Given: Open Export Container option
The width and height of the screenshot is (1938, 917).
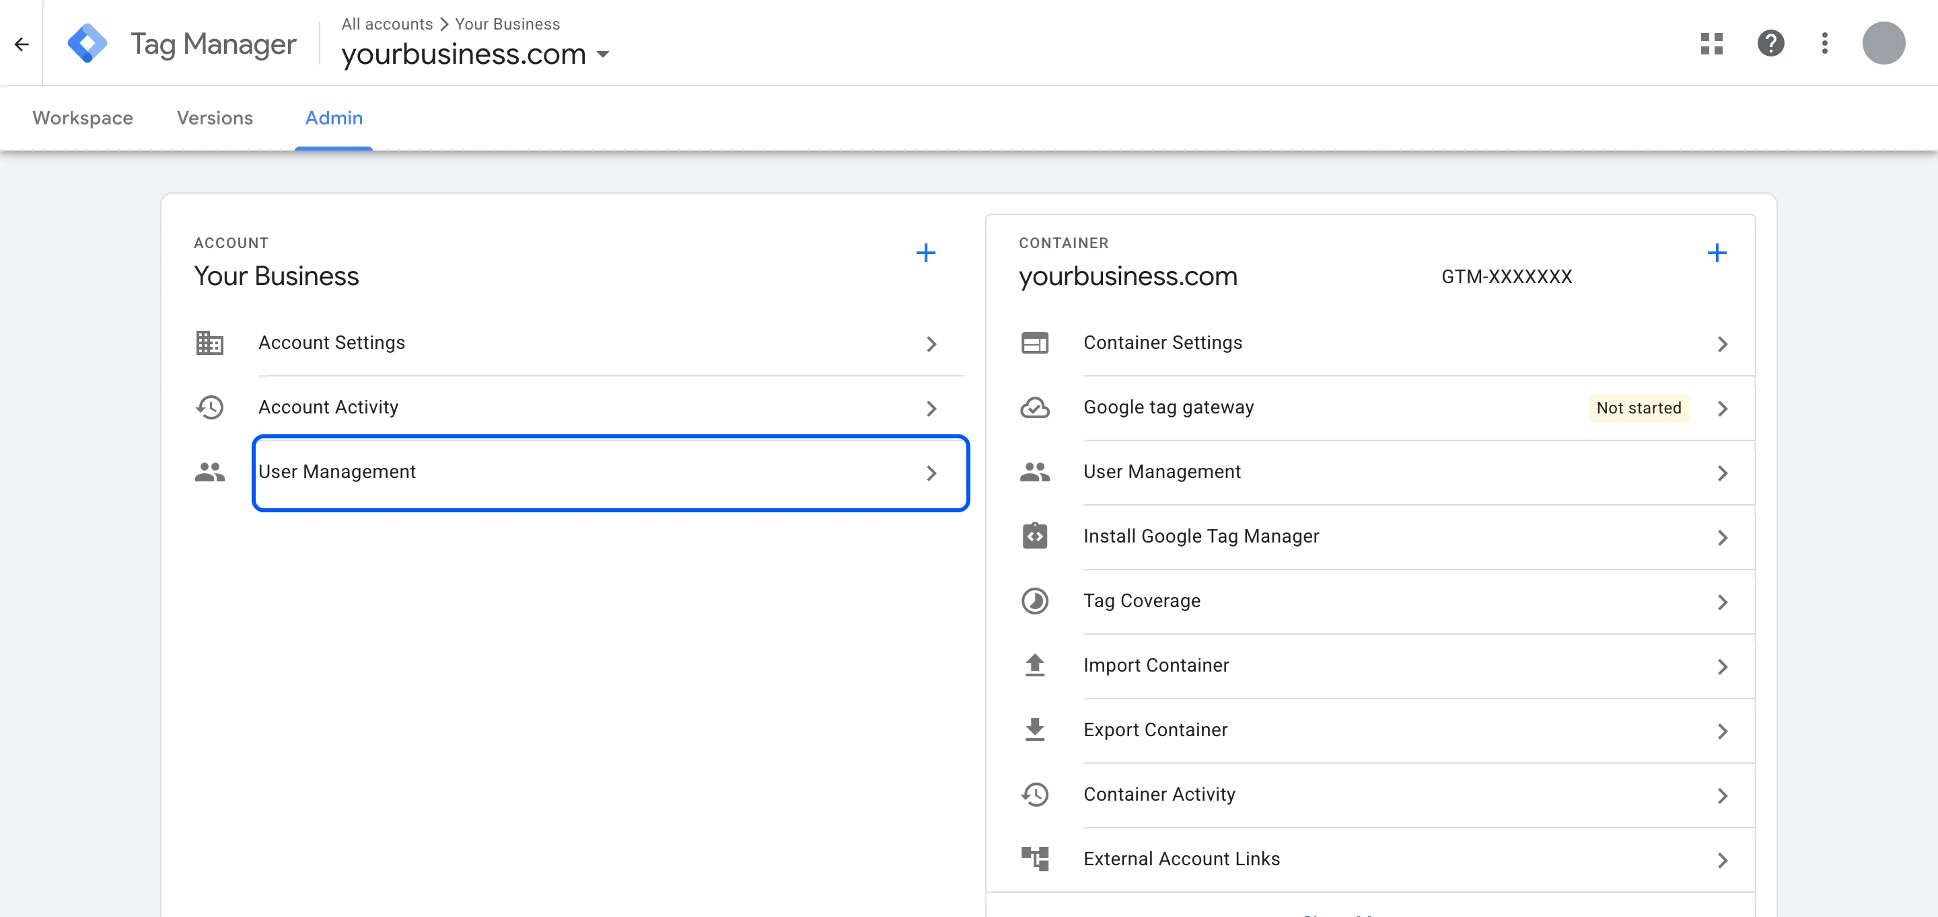Looking at the screenshot, I should [1418, 731].
